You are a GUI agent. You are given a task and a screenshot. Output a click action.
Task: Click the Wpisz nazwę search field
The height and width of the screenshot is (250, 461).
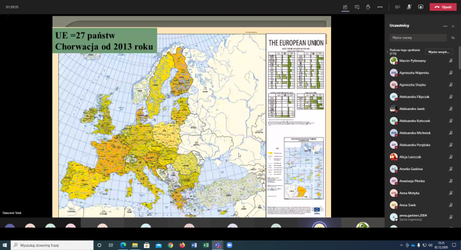coord(417,38)
